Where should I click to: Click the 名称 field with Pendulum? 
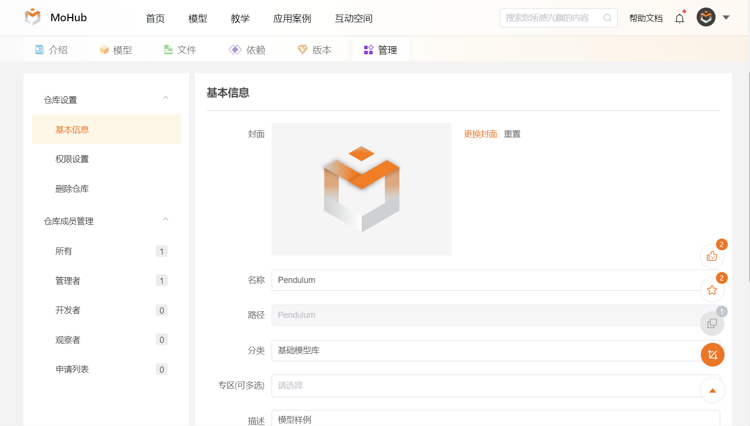point(495,280)
